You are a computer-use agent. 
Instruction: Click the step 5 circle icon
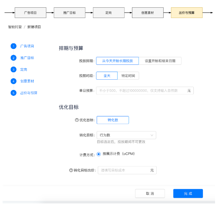pos(14,93)
